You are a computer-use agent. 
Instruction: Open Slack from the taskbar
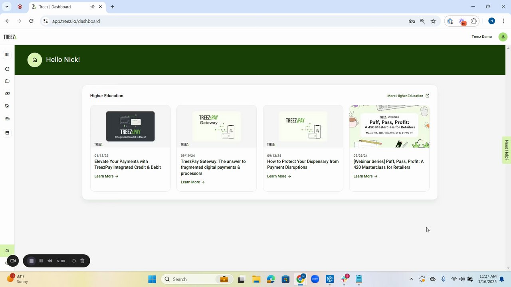pyautogui.click(x=345, y=279)
